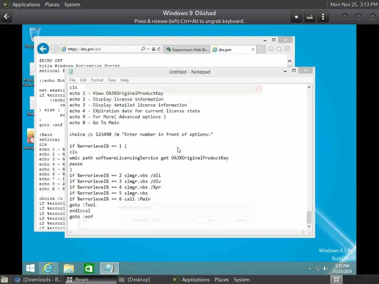Click the Internet Explorer forward arrow button

tap(54, 49)
